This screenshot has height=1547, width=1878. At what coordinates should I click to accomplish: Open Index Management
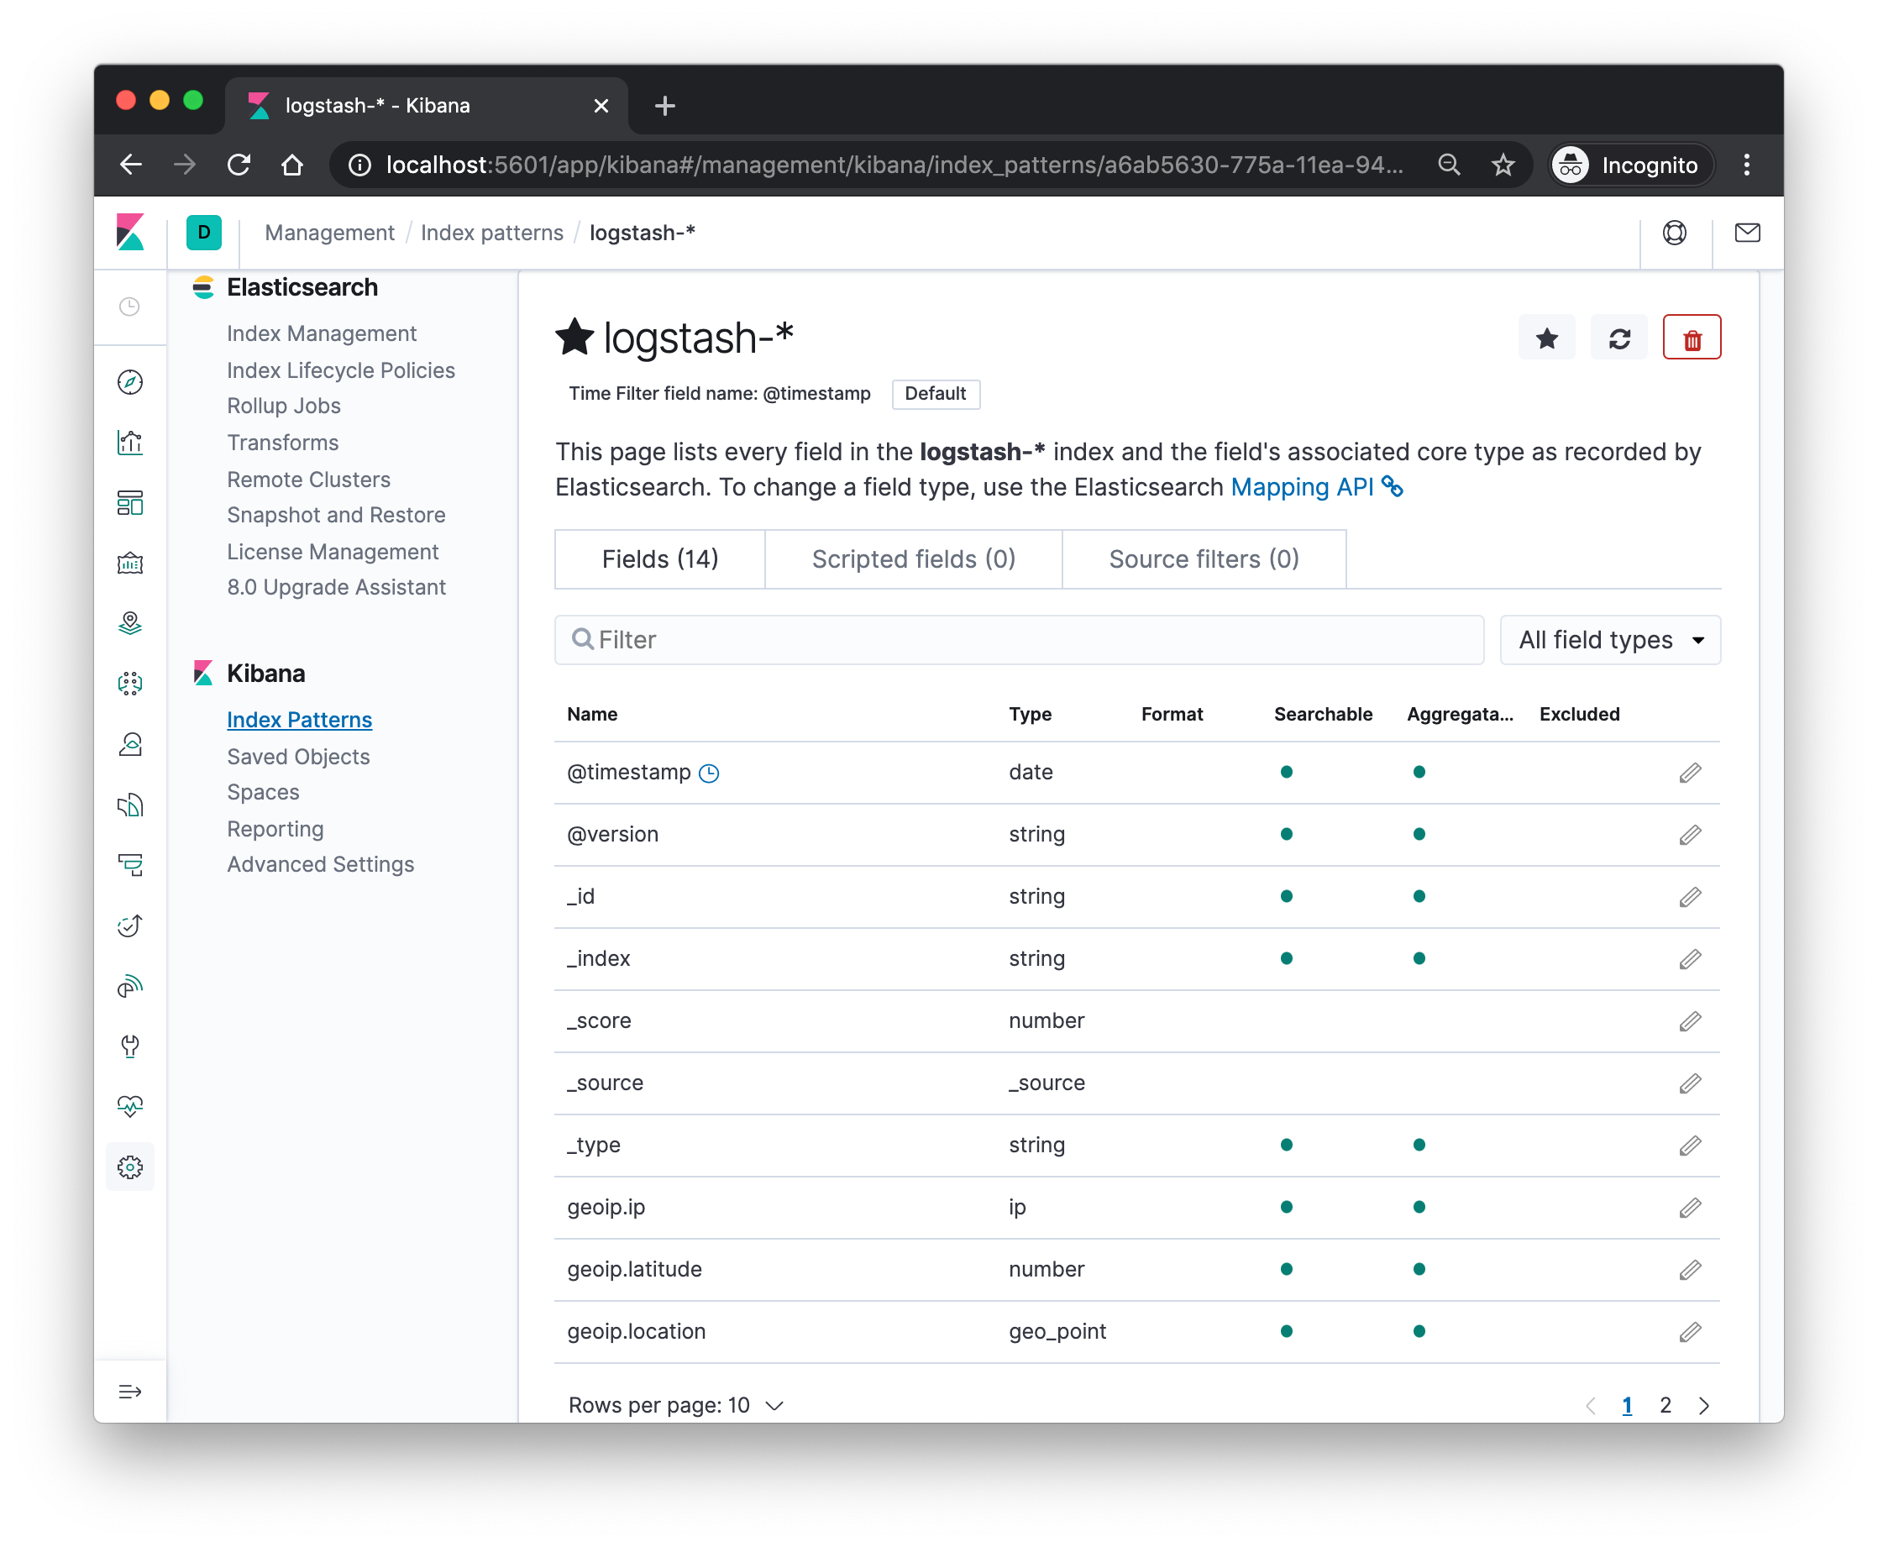point(322,333)
